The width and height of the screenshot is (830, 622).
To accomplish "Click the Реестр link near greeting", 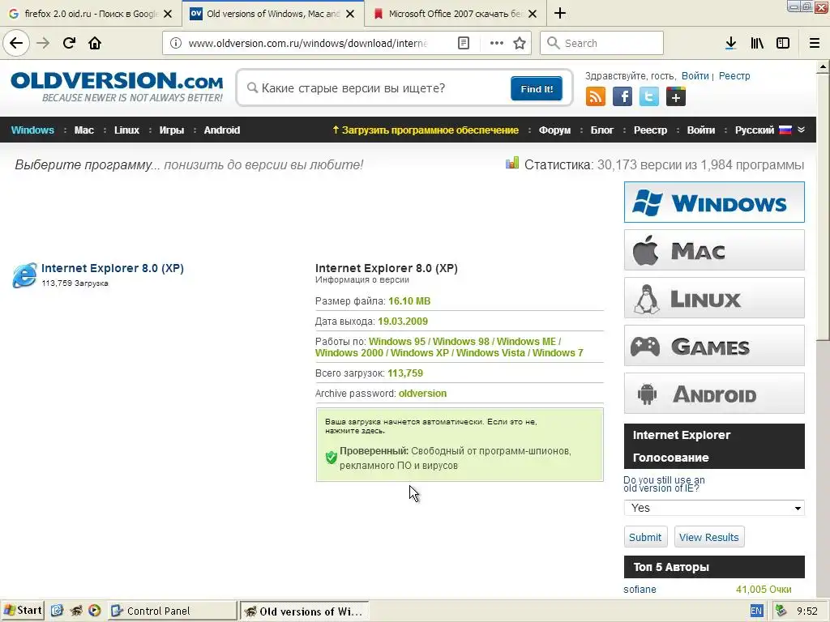I will point(734,75).
